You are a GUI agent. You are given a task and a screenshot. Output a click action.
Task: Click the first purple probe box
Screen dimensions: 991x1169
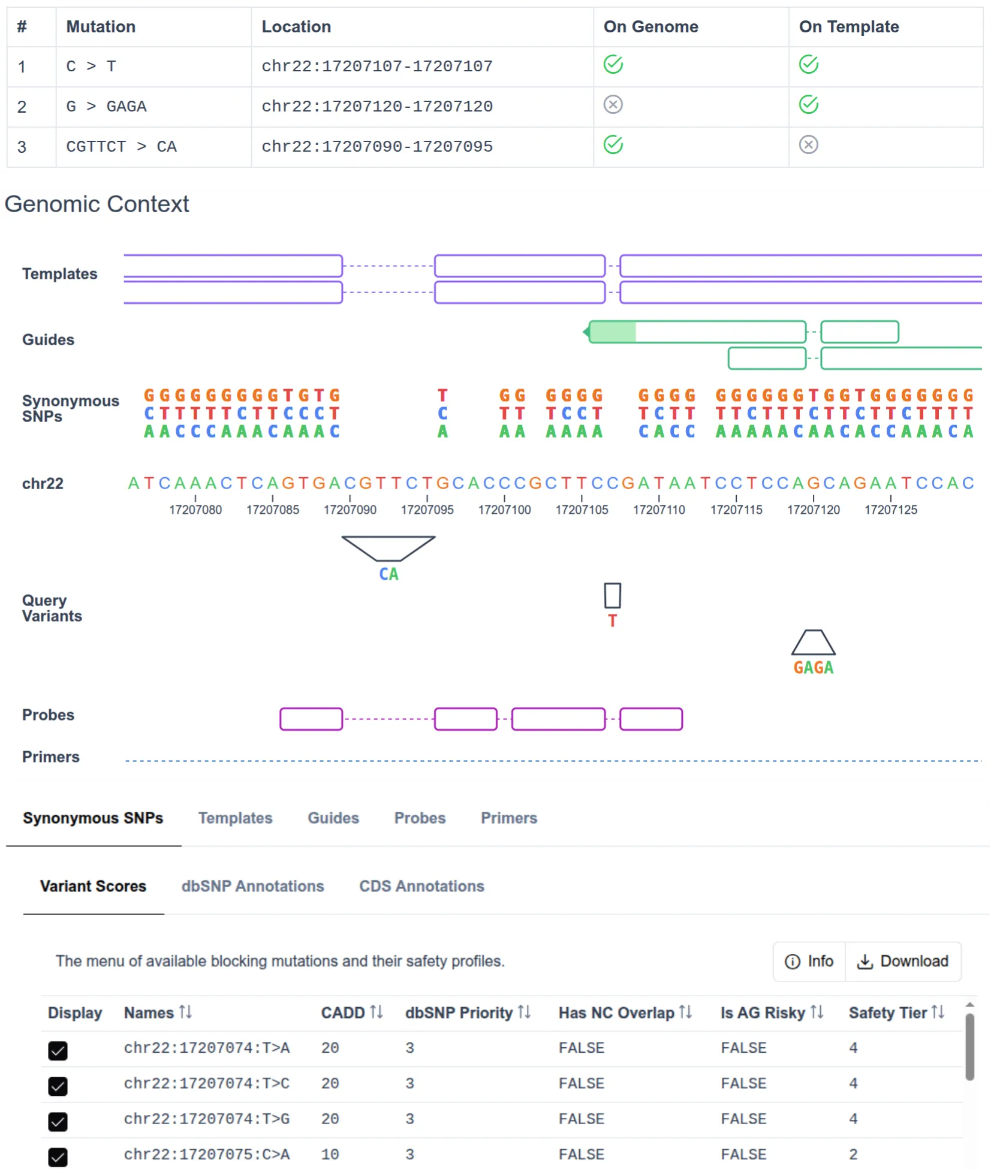point(311,719)
